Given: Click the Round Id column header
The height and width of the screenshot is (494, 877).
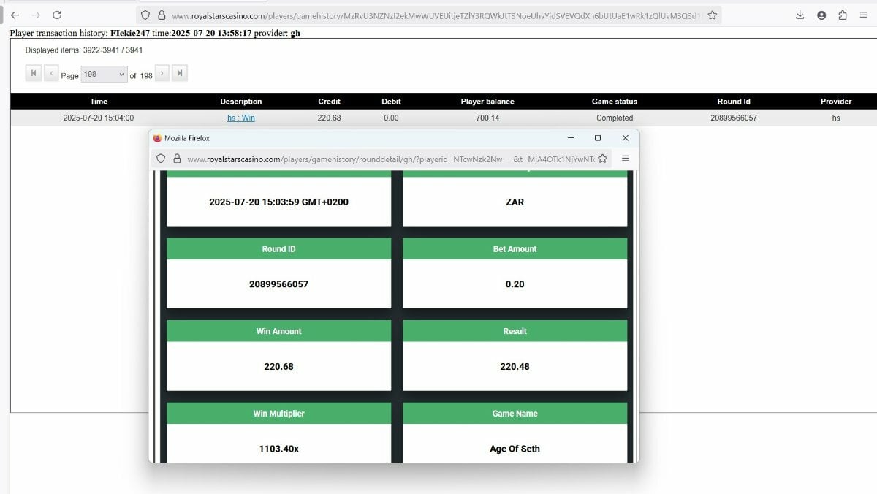Looking at the screenshot, I should click(x=734, y=102).
